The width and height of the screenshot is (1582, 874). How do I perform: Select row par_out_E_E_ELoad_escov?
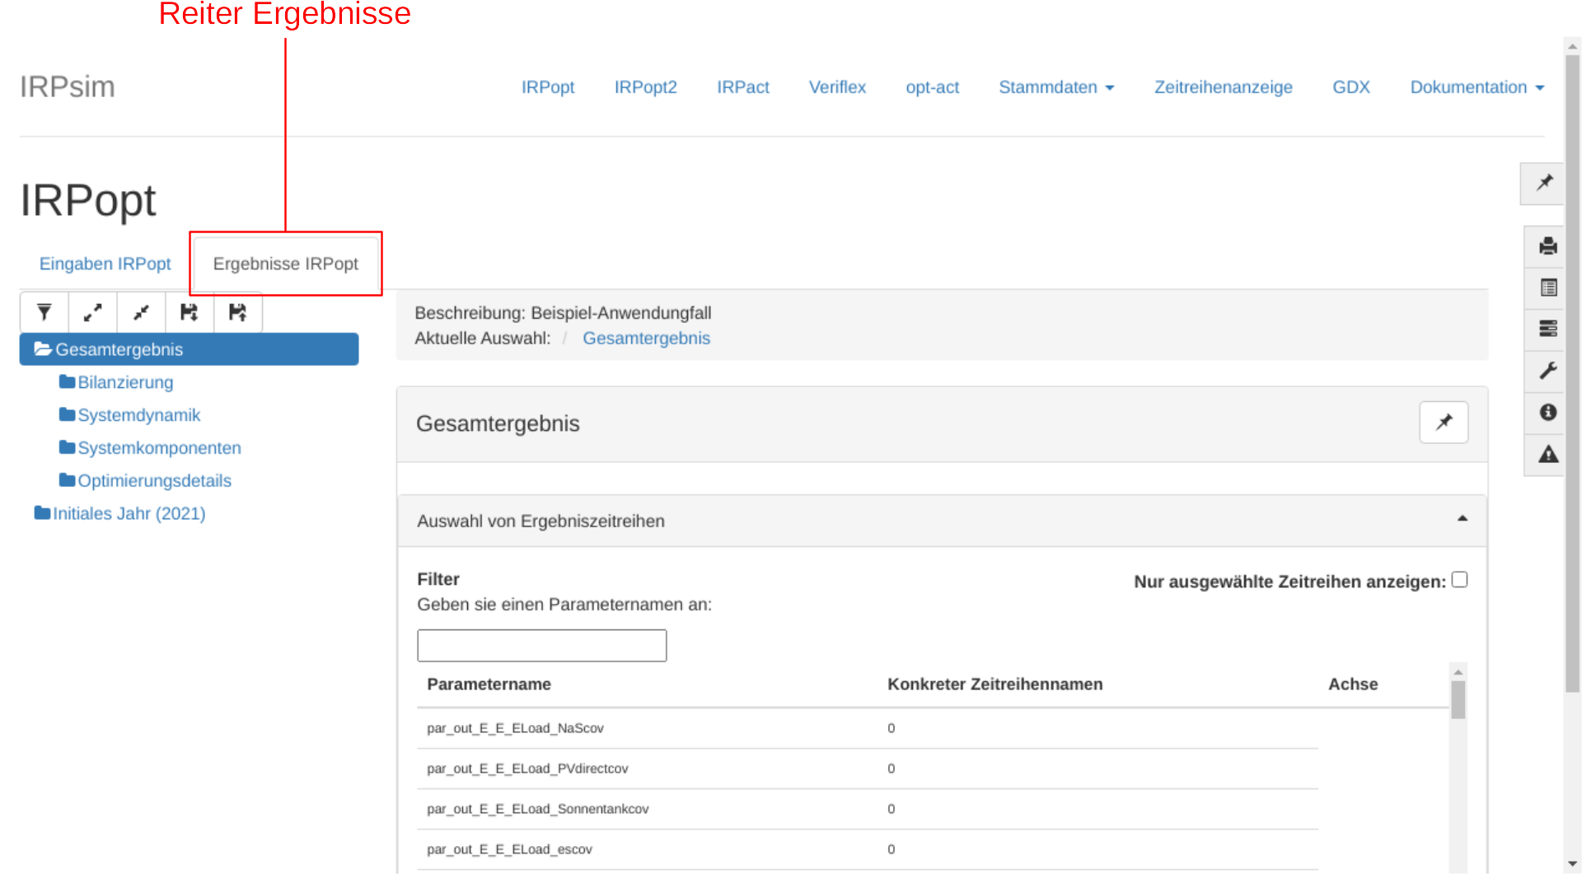(868, 849)
